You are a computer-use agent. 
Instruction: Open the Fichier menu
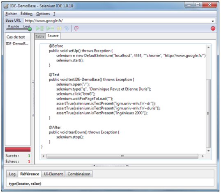pyautogui.click(x=11, y=14)
